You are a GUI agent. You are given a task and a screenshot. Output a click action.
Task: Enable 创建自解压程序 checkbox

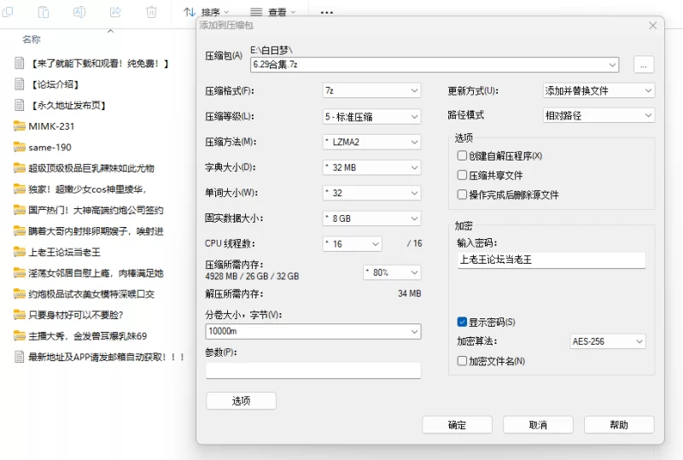[x=462, y=155]
